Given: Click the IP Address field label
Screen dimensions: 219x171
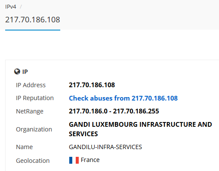Looking at the screenshot, I should (31, 85).
